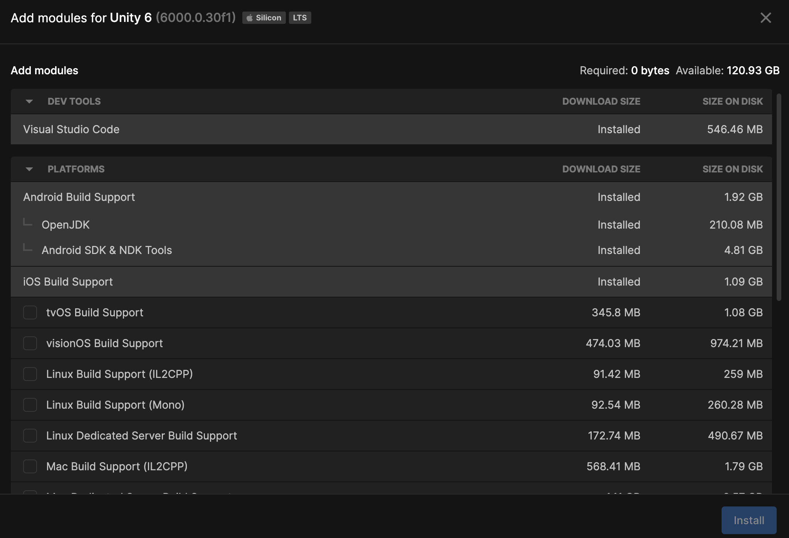
Task: Tick Linux Build Support (IL2CPP) checkbox
Action: pyautogui.click(x=30, y=374)
